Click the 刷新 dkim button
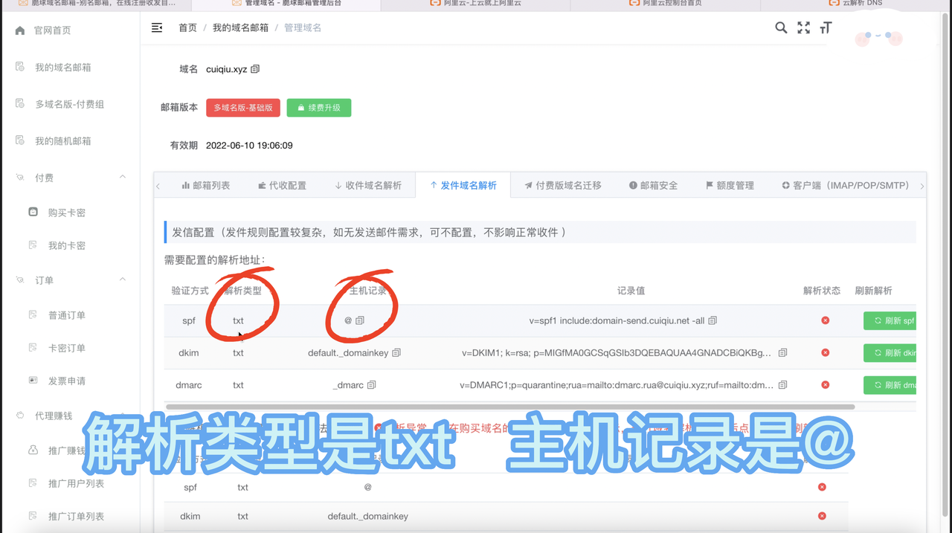The width and height of the screenshot is (952, 533). 890,353
